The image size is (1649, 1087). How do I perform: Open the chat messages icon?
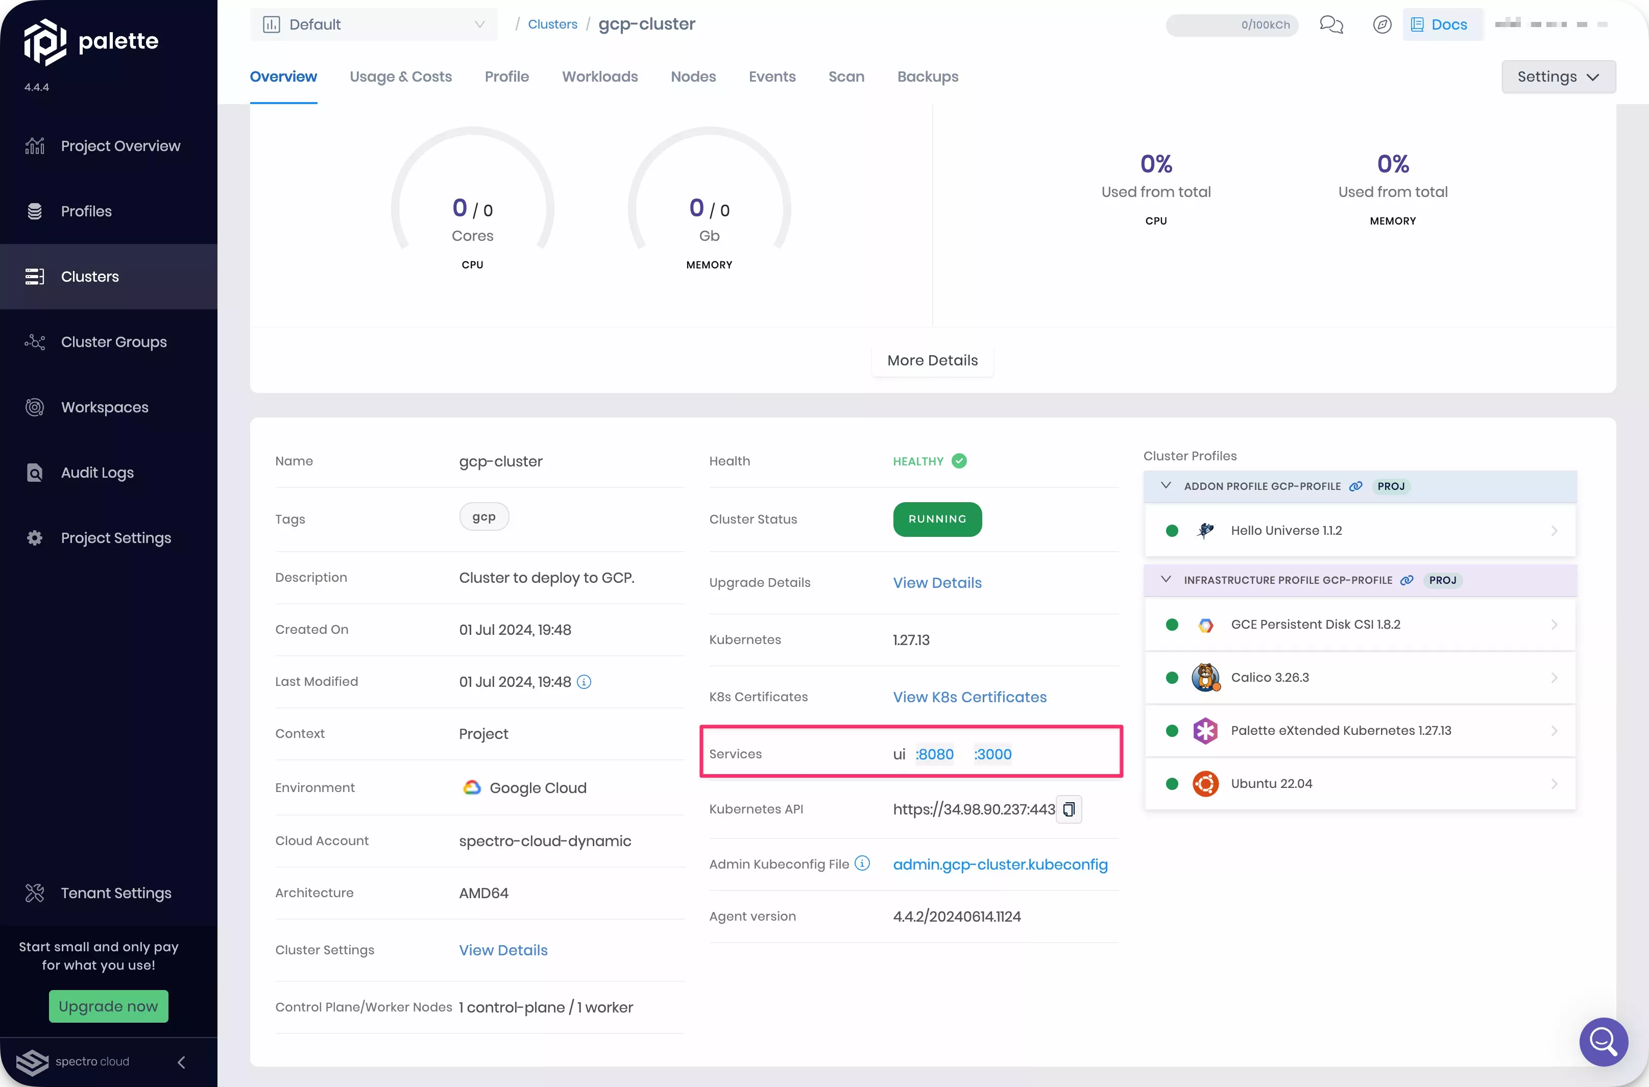click(1331, 25)
